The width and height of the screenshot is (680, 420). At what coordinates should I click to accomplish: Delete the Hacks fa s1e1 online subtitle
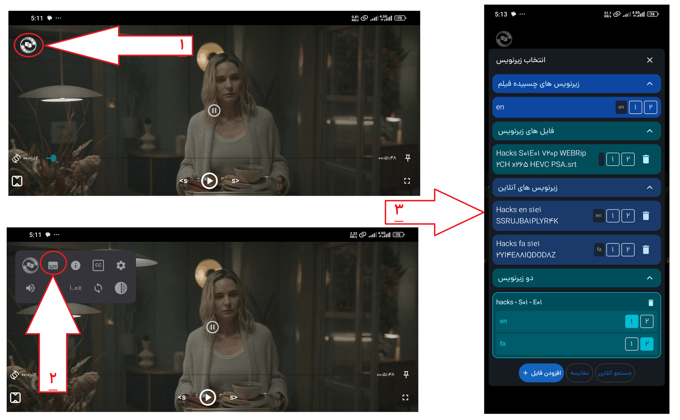[646, 250]
